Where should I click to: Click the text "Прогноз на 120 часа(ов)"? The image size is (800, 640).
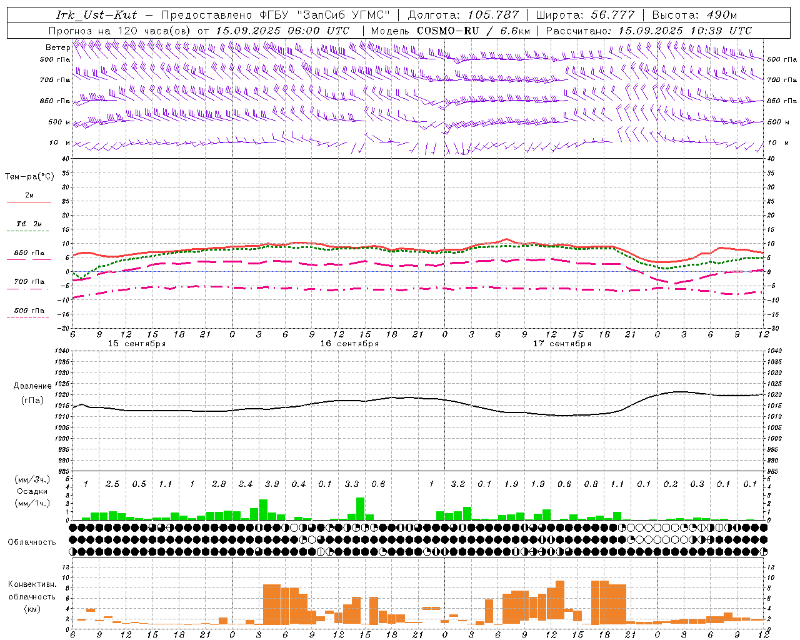pyautogui.click(x=120, y=30)
